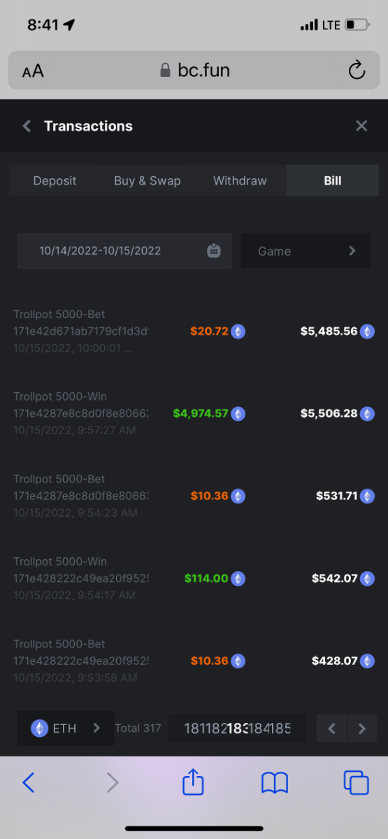
Task: Close the Transactions panel with X
Action: tap(361, 126)
